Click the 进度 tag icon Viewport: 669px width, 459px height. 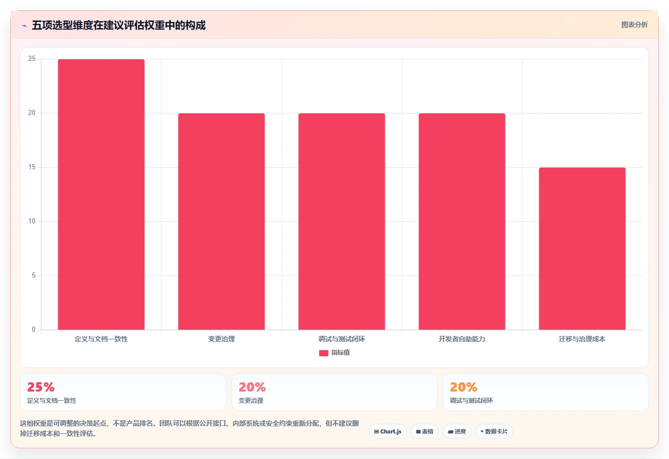tap(450, 431)
